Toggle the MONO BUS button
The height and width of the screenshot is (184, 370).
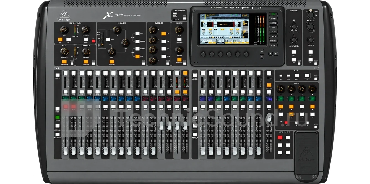point(179,39)
